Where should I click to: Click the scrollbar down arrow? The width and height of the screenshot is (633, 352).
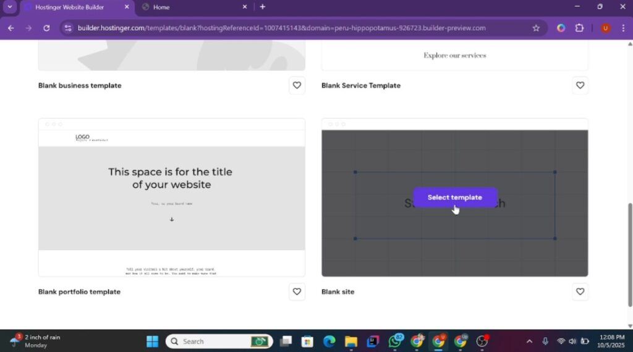click(x=630, y=326)
